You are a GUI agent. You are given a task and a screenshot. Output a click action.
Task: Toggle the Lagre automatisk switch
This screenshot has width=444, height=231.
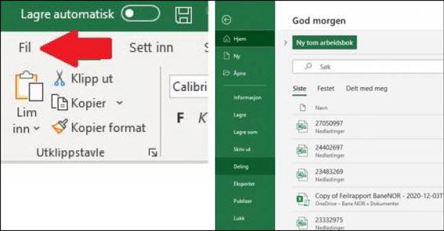click(141, 14)
